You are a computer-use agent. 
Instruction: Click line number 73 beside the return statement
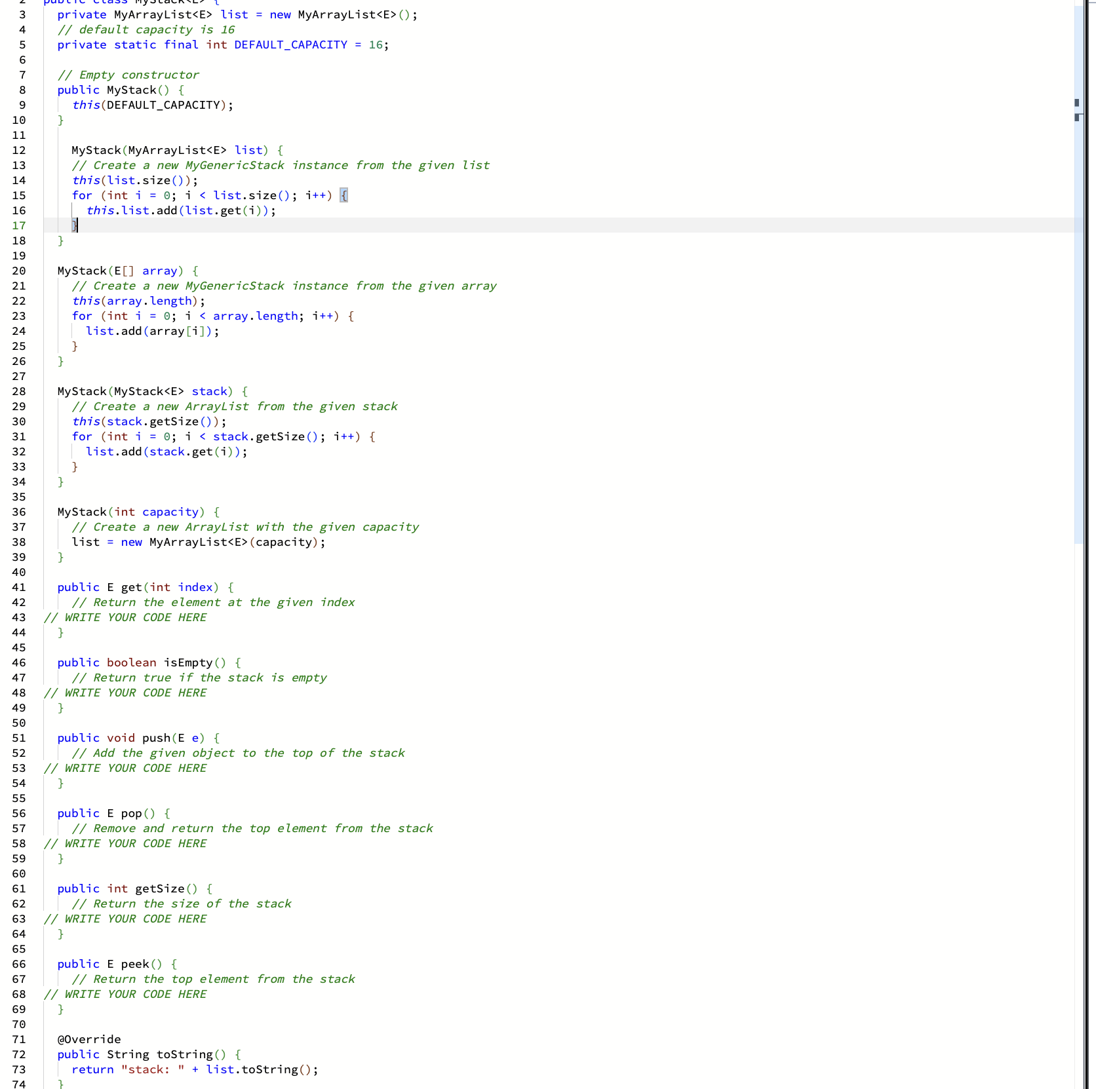pyautogui.click(x=18, y=1069)
